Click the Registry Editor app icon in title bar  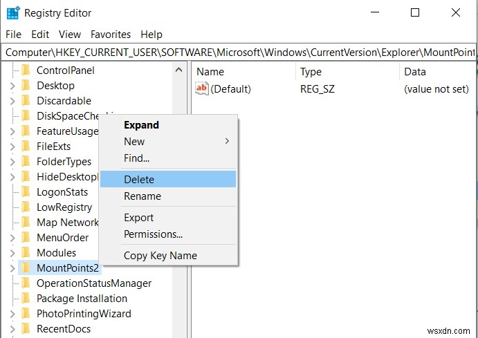tap(13, 13)
